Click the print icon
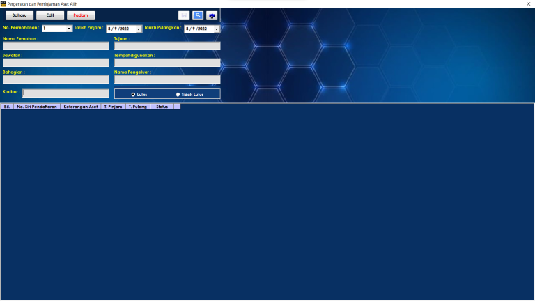 click(x=212, y=15)
